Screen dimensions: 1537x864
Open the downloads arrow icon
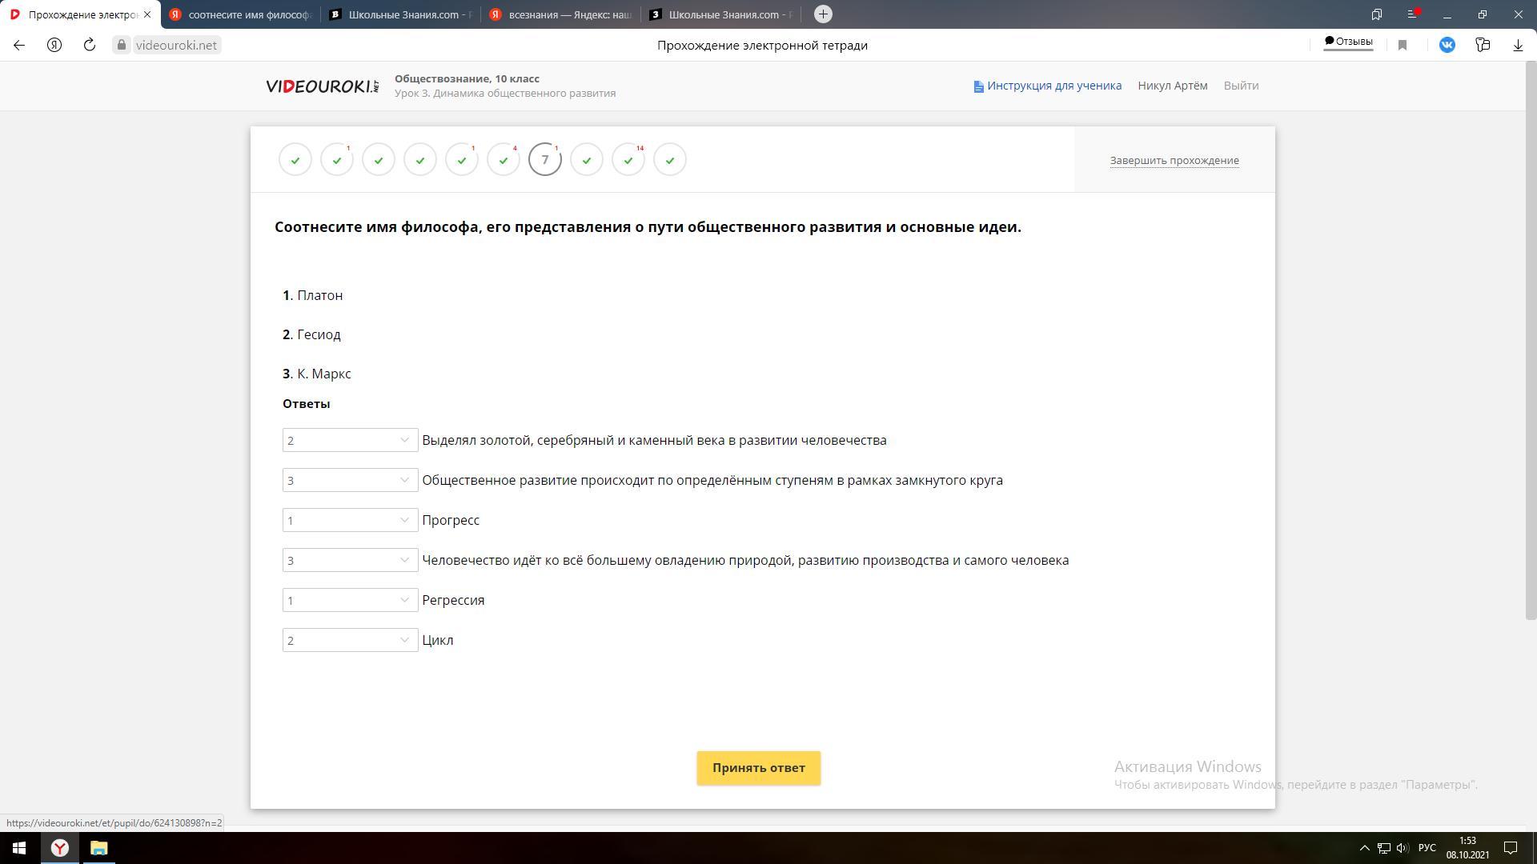coord(1518,45)
